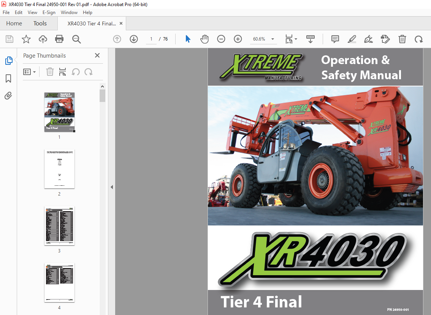
Task: Open Page Thumbnails sidebar icon
Action: coord(8,61)
